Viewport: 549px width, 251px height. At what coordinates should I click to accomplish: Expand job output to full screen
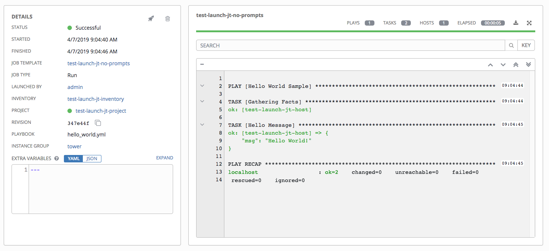(x=529, y=23)
